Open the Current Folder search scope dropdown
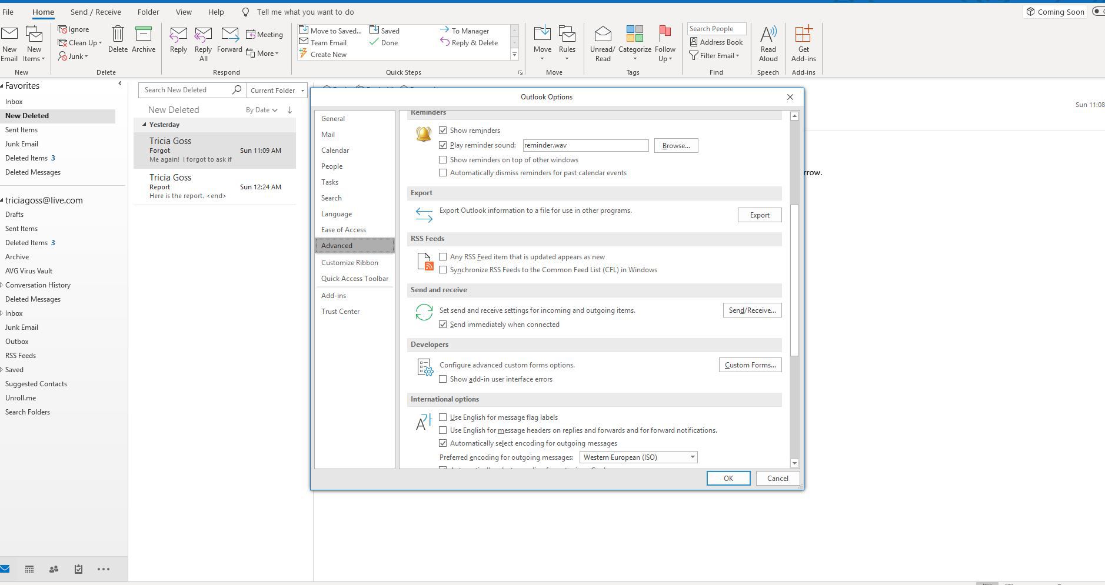This screenshot has height=585, width=1105. [x=277, y=90]
